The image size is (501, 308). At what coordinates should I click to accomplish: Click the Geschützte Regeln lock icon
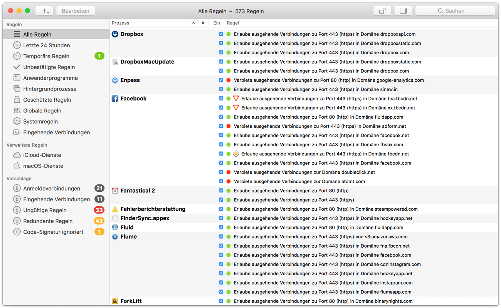17,99
